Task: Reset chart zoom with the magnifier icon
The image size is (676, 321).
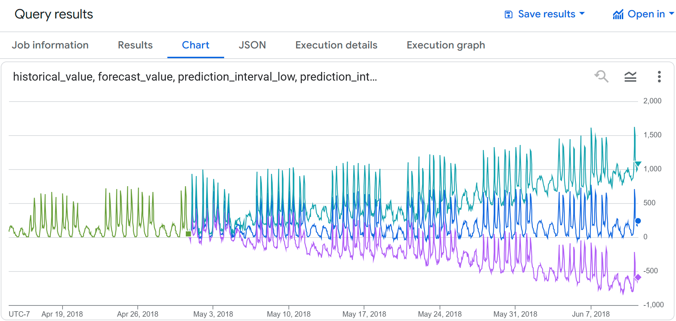Action: [602, 77]
